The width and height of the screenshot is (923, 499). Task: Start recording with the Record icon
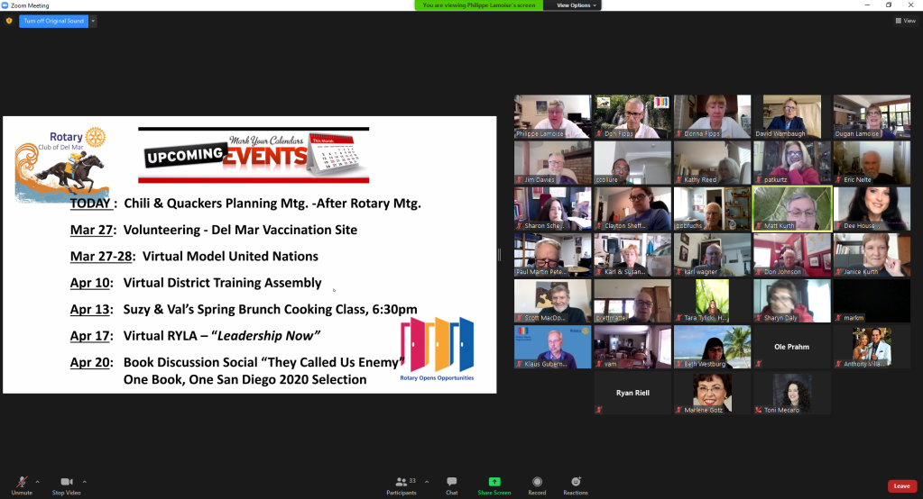(537, 484)
